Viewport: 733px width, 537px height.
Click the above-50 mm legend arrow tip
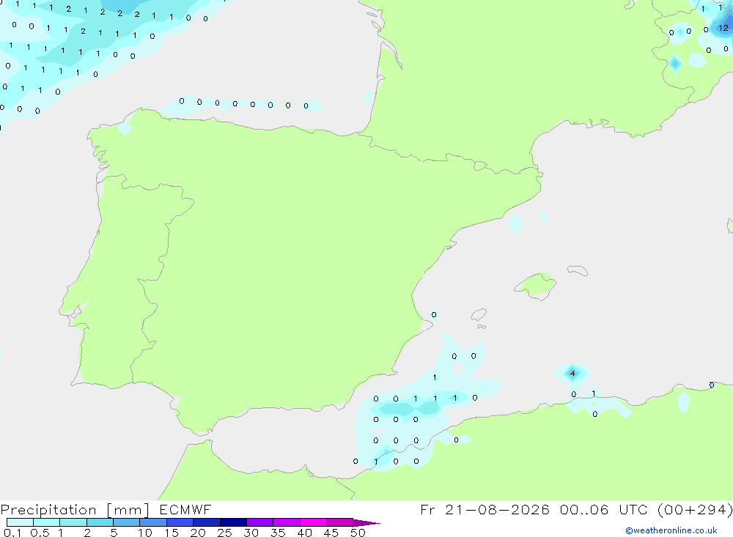pyautogui.click(x=367, y=523)
